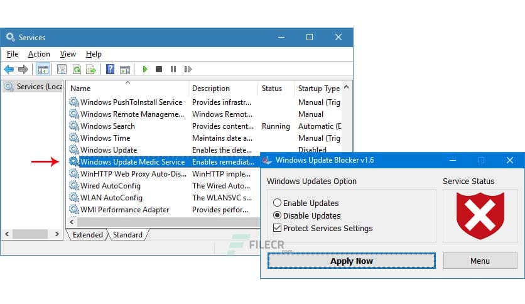Screen dimensions: 525x304
Task: Click the gray Forward arrow in toolbar
Action: (x=23, y=69)
